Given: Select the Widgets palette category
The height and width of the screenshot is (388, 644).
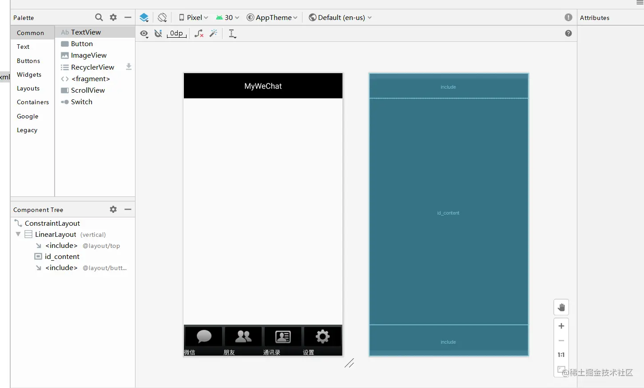Looking at the screenshot, I should 32,74.
